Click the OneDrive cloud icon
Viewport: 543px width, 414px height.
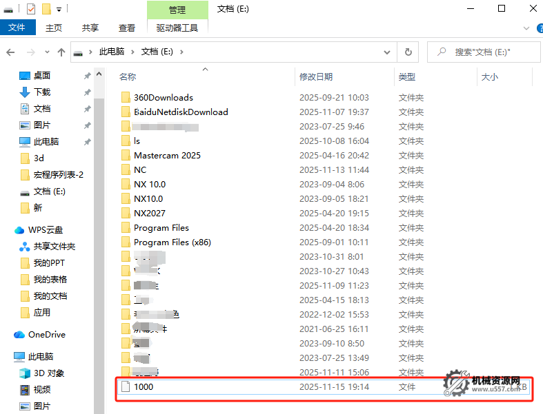[19, 335]
